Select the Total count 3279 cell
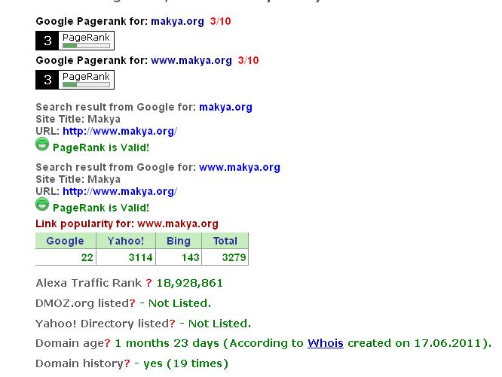502x377 pixels. [225, 257]
